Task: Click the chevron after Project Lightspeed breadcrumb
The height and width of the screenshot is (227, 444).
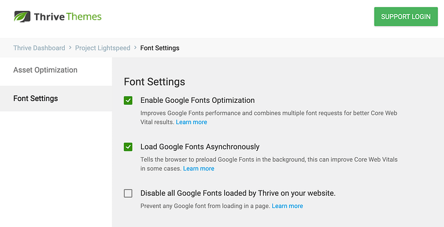Action: (x=135, y=48)
